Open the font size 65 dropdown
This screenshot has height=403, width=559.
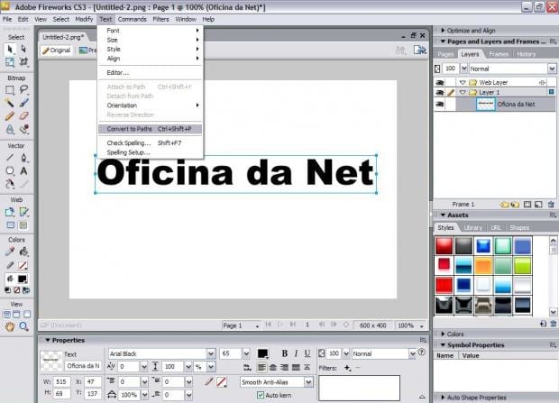pyautogui.click(x=246, y=353)
